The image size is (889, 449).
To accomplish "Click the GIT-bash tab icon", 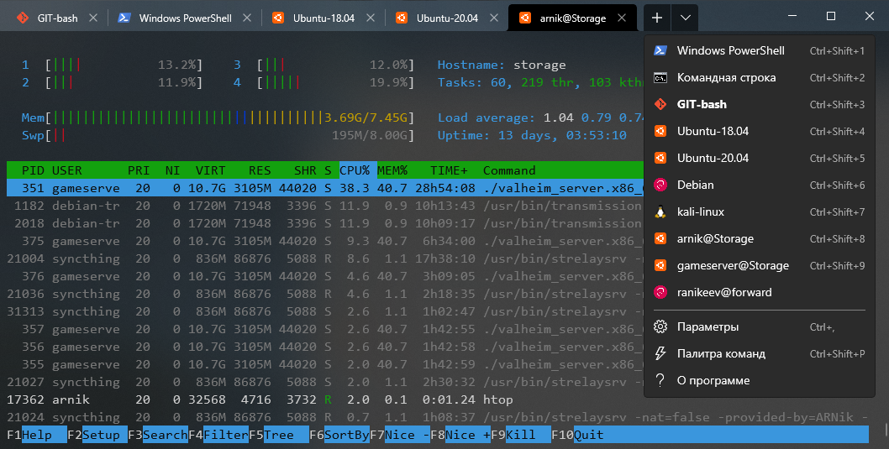I will point(23,18).
